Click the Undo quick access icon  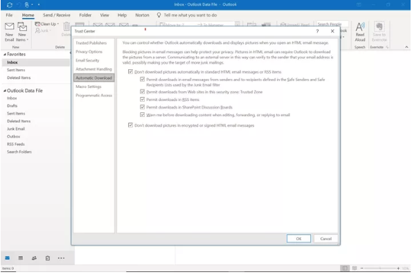19,5
